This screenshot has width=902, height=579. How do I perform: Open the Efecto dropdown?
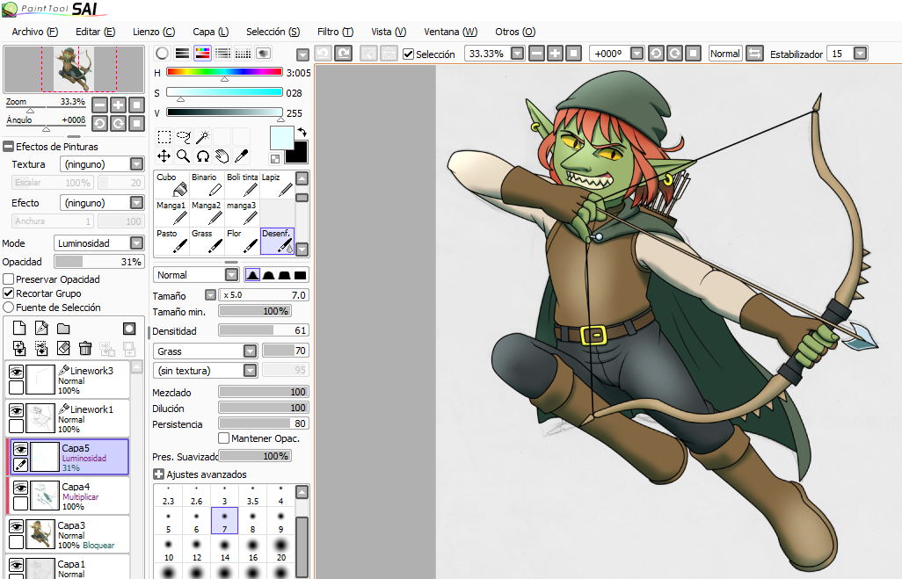[x=136, y=203]
